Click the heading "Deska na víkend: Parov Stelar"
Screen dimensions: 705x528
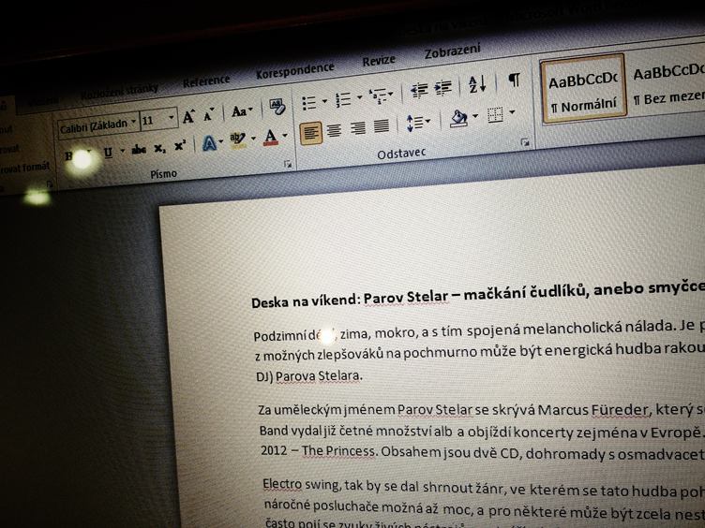click(350, 300)
